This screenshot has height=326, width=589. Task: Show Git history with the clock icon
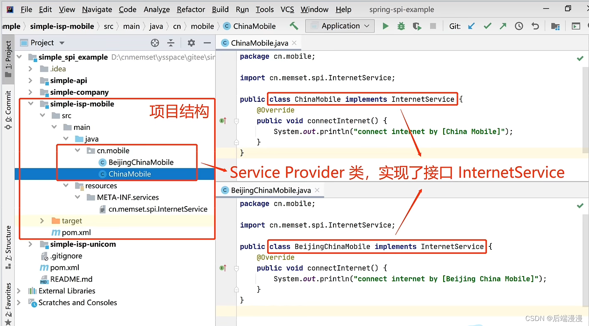[x=519, y=26]
